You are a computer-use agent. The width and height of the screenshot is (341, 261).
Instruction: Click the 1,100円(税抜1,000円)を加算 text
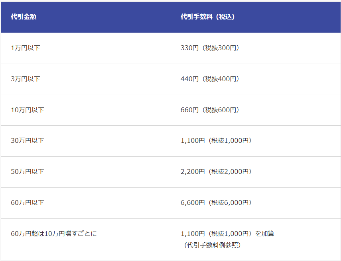(x=227, y=234)
